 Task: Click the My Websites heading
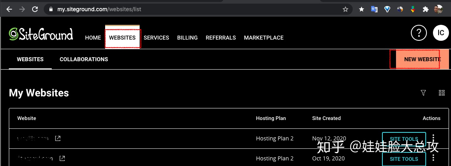39,93
